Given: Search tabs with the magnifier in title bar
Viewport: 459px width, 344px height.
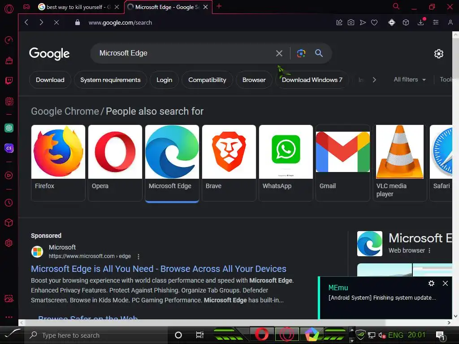Looking at the screenshot, I should tap(396, 6).
